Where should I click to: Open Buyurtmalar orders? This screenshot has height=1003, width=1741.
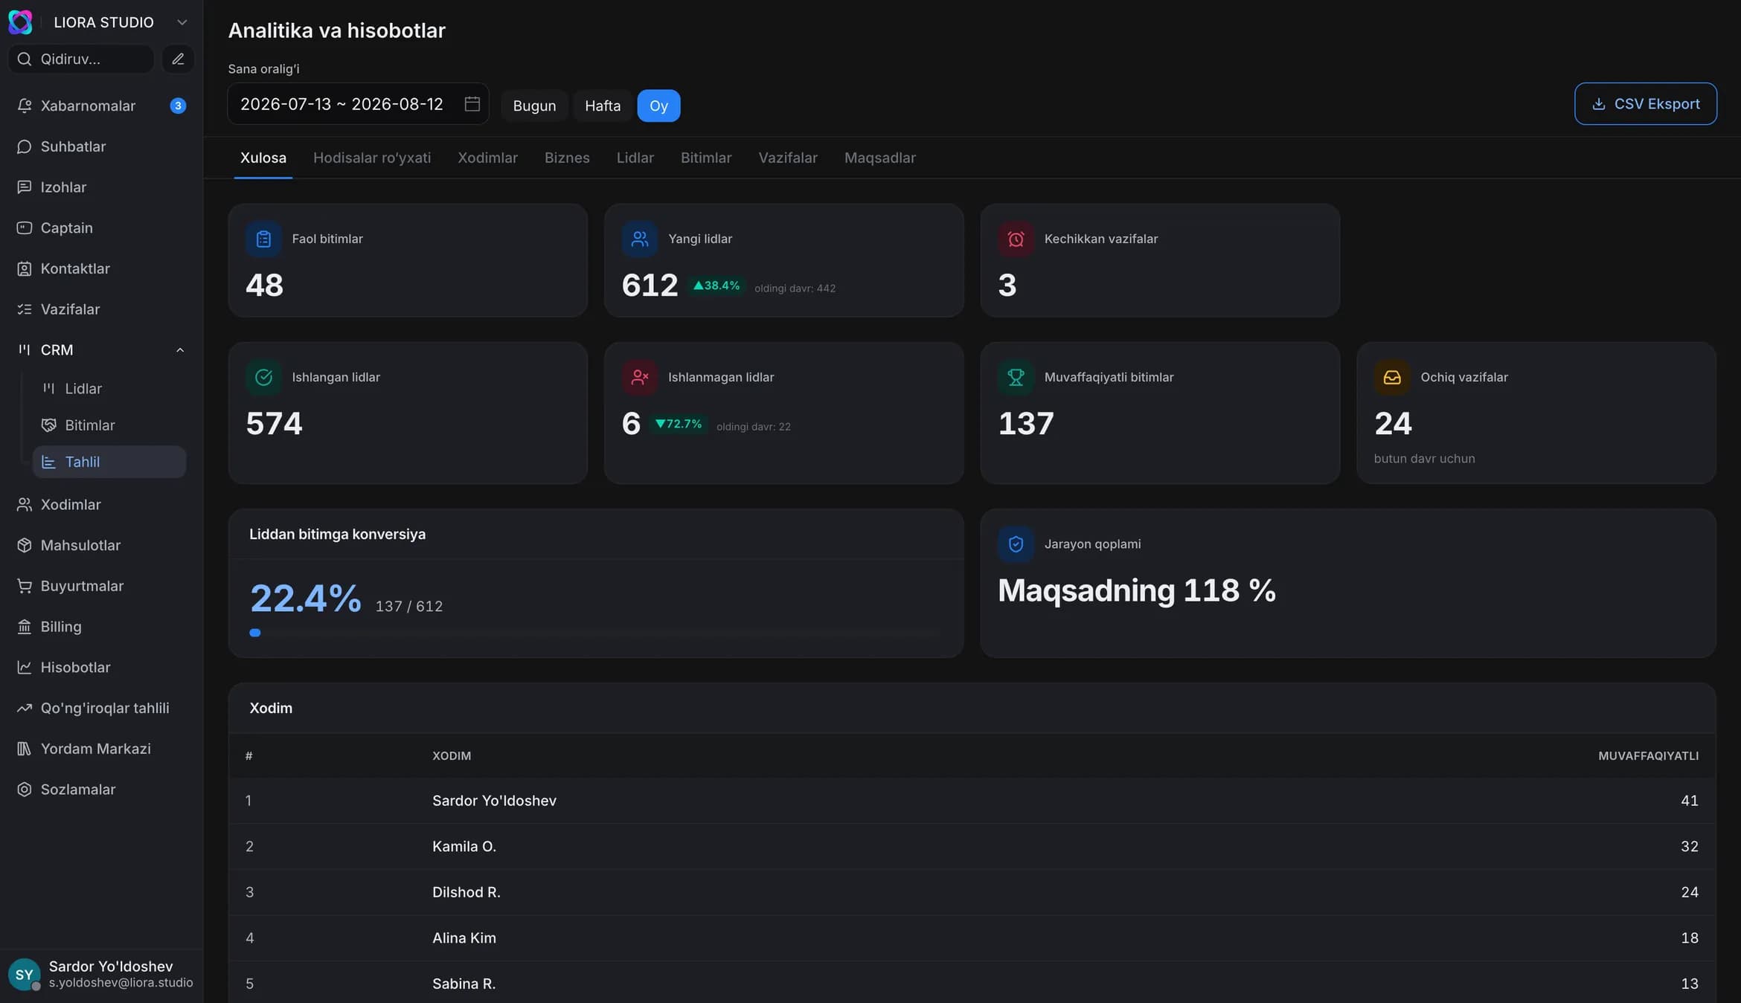[x=101, y=586]
